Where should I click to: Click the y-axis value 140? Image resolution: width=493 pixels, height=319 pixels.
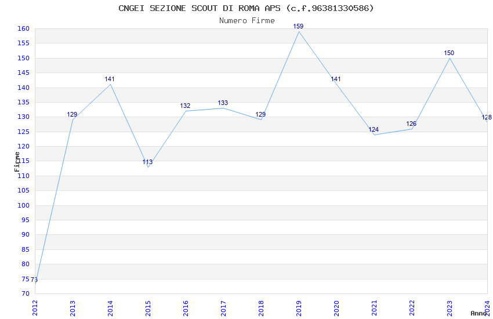coord(24,88)
